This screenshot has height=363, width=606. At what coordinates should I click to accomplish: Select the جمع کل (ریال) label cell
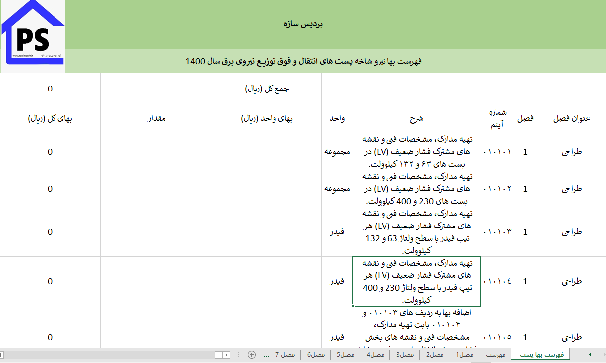pos(267,89)
